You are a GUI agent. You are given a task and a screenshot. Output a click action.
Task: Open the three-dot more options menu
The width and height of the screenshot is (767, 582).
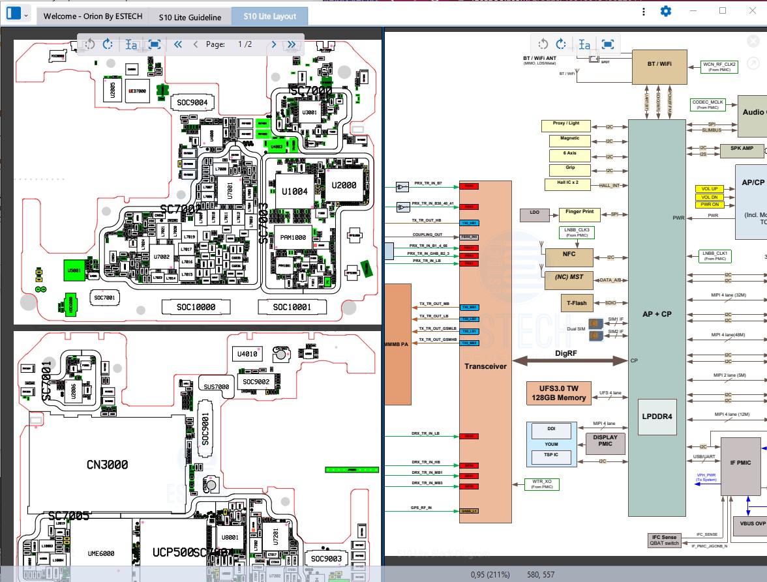pos(644,12)
